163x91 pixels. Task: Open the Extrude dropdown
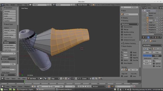[x=10, y=43]
